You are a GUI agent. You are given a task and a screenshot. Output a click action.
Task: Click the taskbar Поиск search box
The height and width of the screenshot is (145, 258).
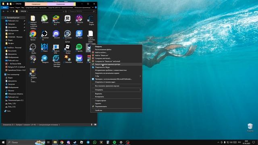(x=26, y=142)
